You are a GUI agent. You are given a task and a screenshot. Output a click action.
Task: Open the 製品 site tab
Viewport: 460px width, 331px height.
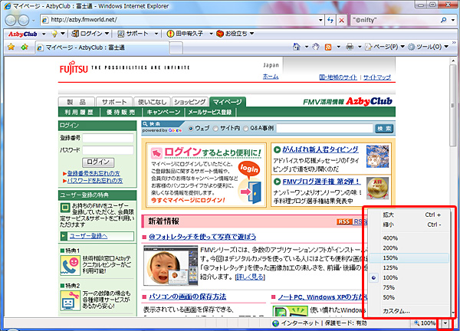[77, 102]
